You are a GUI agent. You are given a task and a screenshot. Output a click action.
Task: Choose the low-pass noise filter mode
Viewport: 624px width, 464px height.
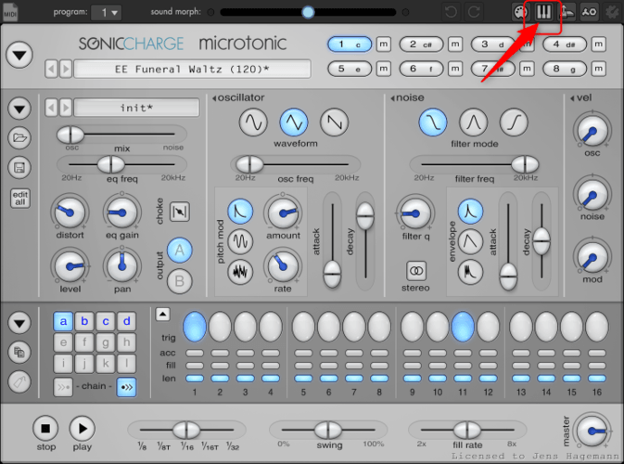click(433, 122)
